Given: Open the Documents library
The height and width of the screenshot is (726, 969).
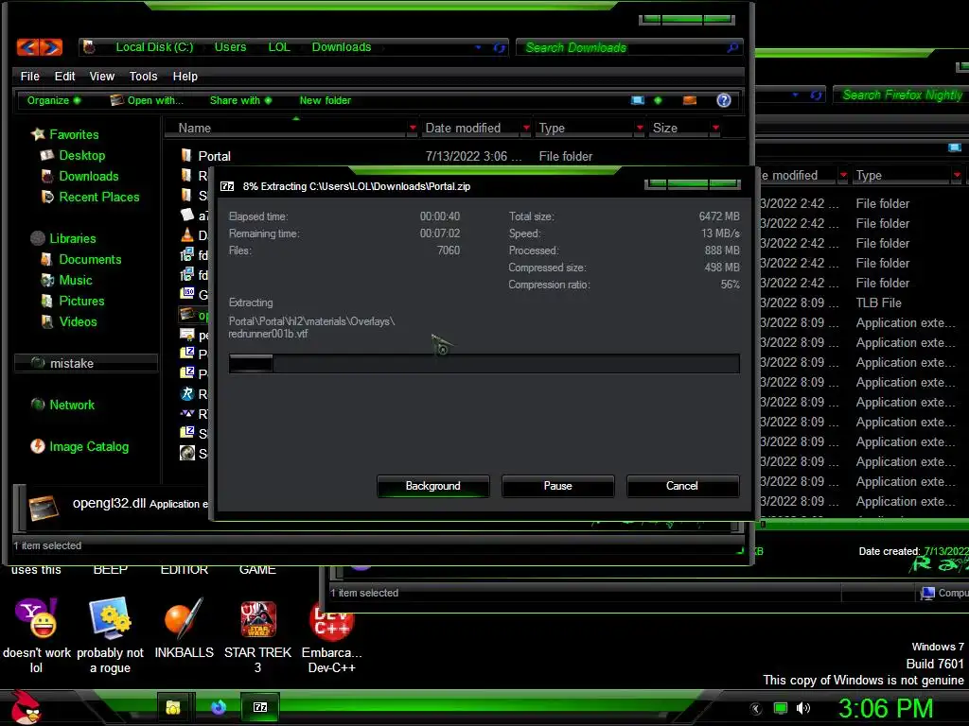Looking at the screenshot, I should (90, 259).
